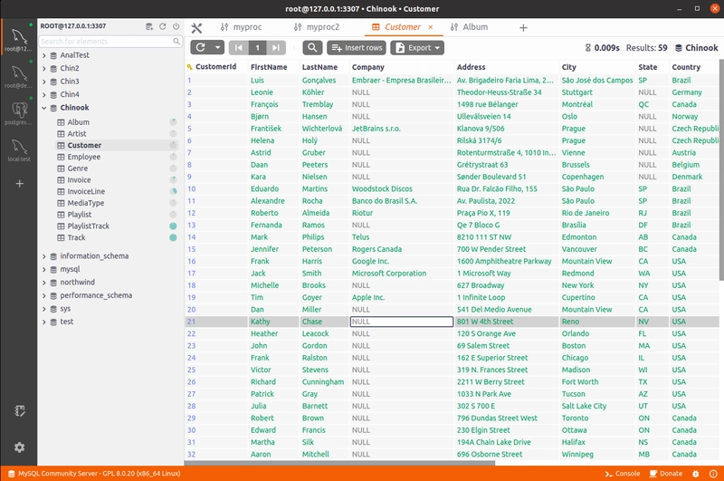Refresh the table results
The image size is (724, 481).
pos(200,48)
